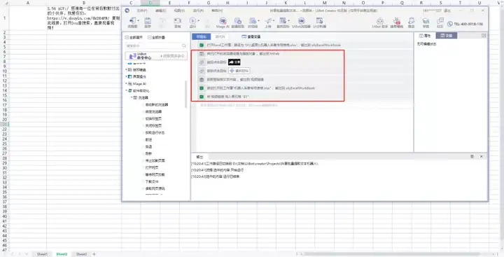Viewport: 504px width, 257px height.
Task: Click the clipboard icon on read-clipboard step
Action: tap(202, 79)
